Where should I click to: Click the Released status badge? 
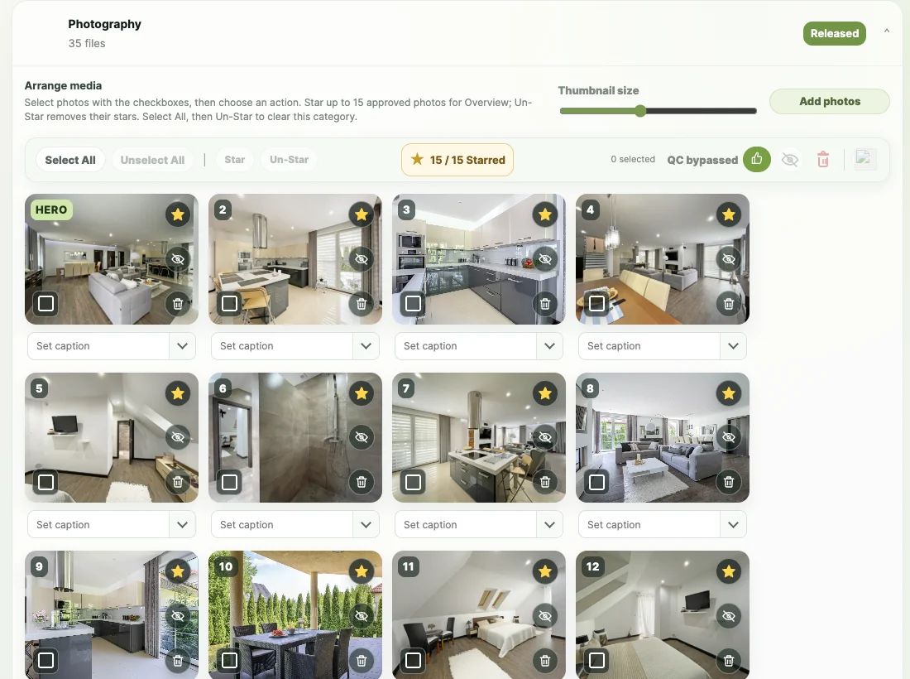click(x=835, y=33)
